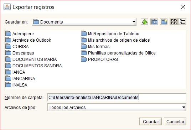Click the Cancelar button
The image size is (191, 130).
coord(175,121)
